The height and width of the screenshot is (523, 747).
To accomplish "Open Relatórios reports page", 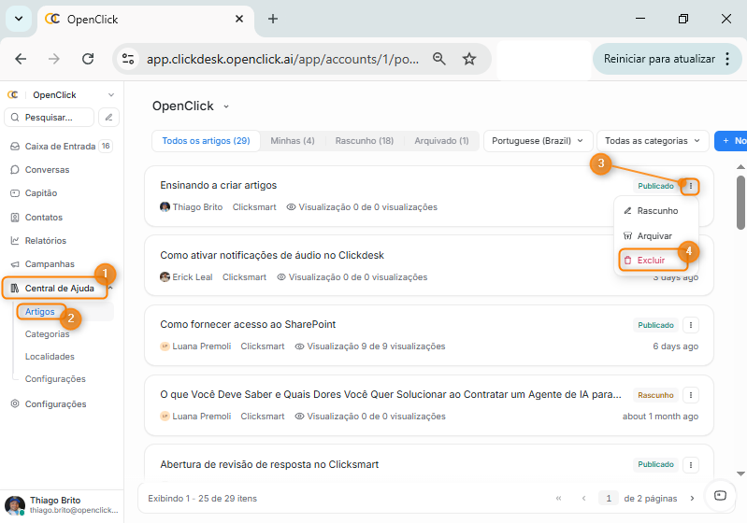I will click(45, 241).
